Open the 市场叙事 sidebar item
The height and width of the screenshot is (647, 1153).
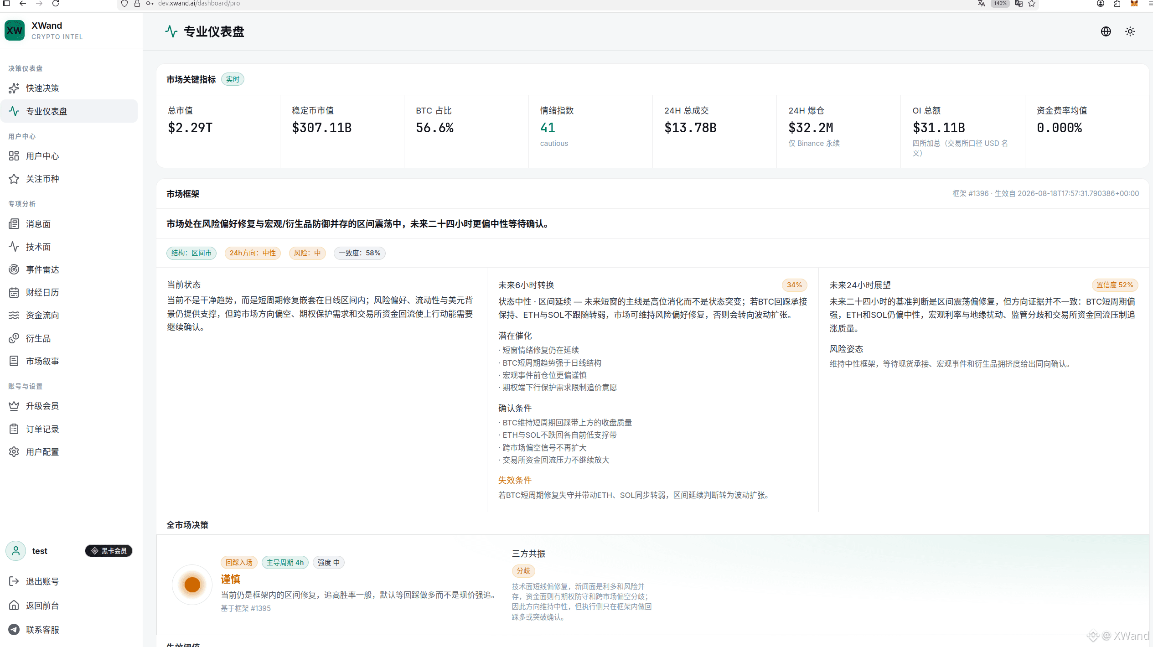click(x=69, y=361)
